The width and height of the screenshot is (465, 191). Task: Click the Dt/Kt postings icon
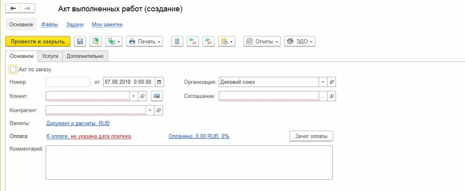[x=208, y=42]
